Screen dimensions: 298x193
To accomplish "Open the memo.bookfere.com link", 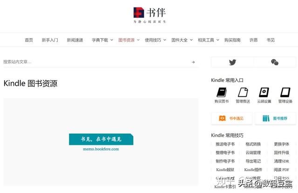I will pos(101,149).
